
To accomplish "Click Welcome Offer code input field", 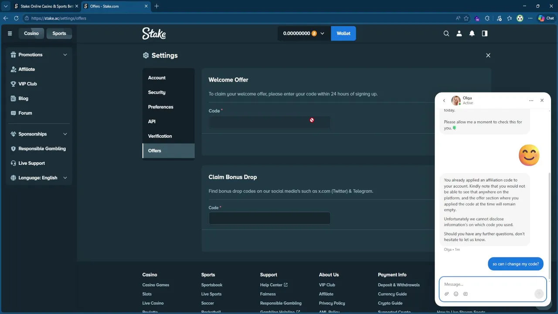I will (269, 122).
